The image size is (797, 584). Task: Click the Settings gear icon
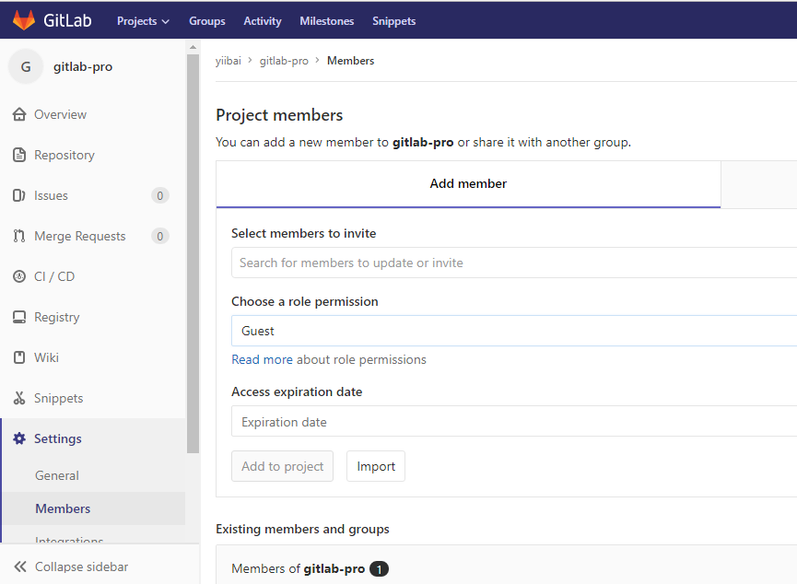tap(19, 438)
